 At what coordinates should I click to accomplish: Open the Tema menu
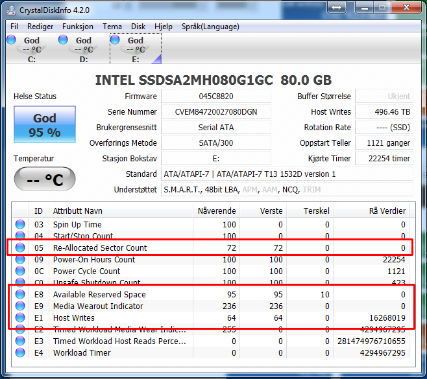point(112,27)
